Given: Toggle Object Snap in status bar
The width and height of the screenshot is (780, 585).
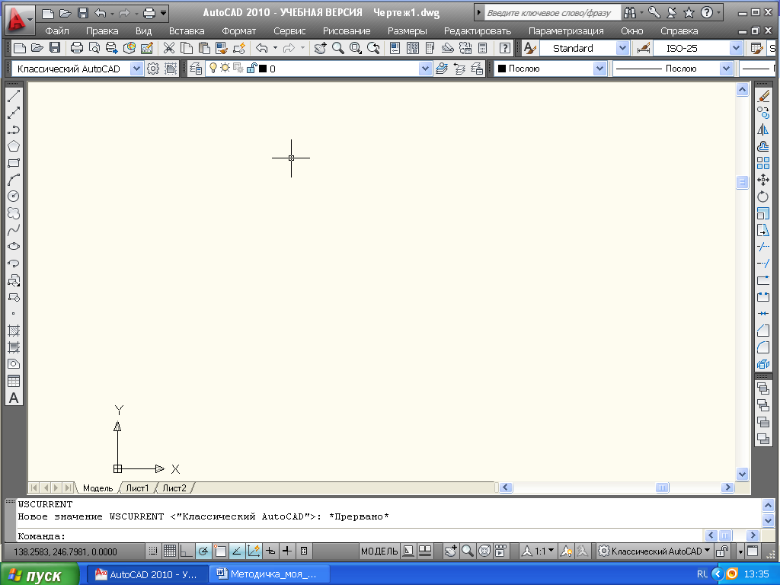Looking at the screenshot, I should (x=220, y=551).
